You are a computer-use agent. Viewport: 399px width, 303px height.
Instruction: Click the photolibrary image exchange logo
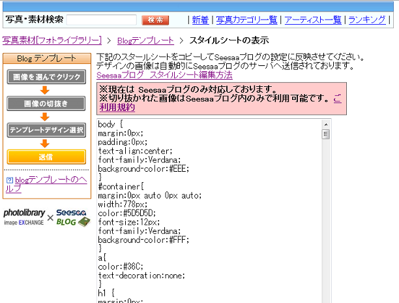[x=23, y=217]
